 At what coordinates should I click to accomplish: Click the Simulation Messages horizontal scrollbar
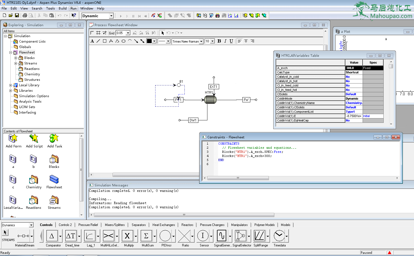(184, 215)
